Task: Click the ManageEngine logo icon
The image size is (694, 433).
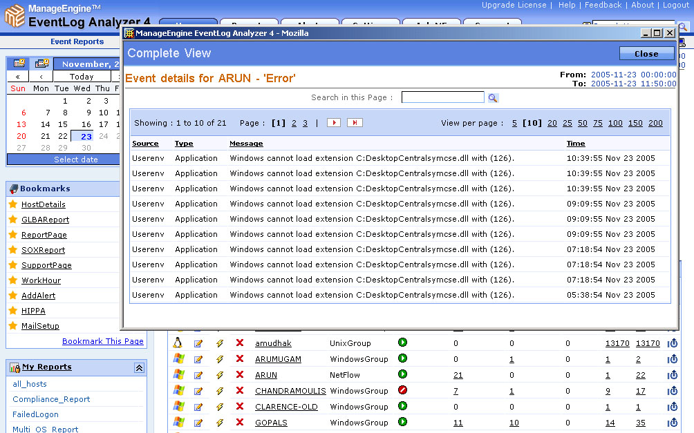Action: (15, 15)
